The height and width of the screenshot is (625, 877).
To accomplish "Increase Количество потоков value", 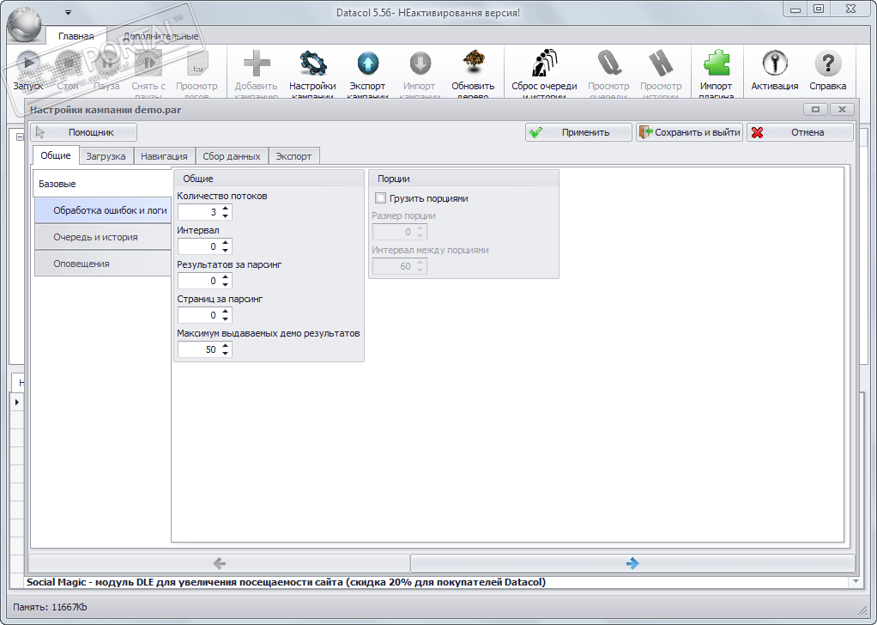I will tap(226, 208).
